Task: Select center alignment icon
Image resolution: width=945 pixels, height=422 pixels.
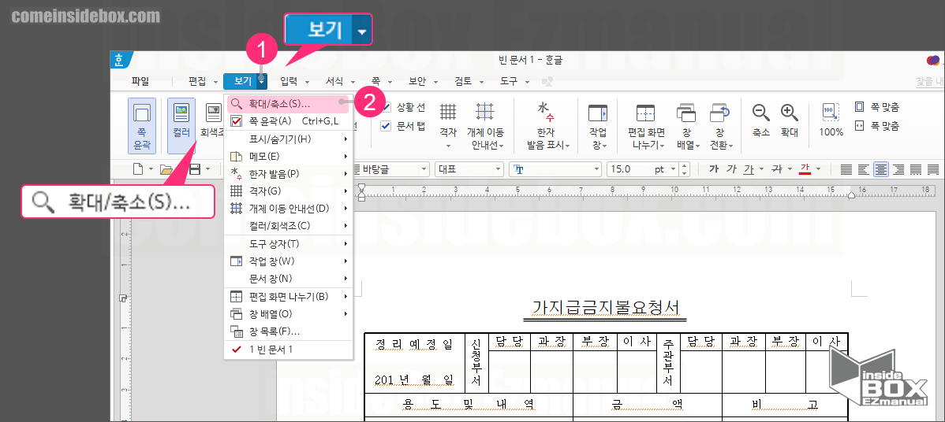Action: coord(882,169)
